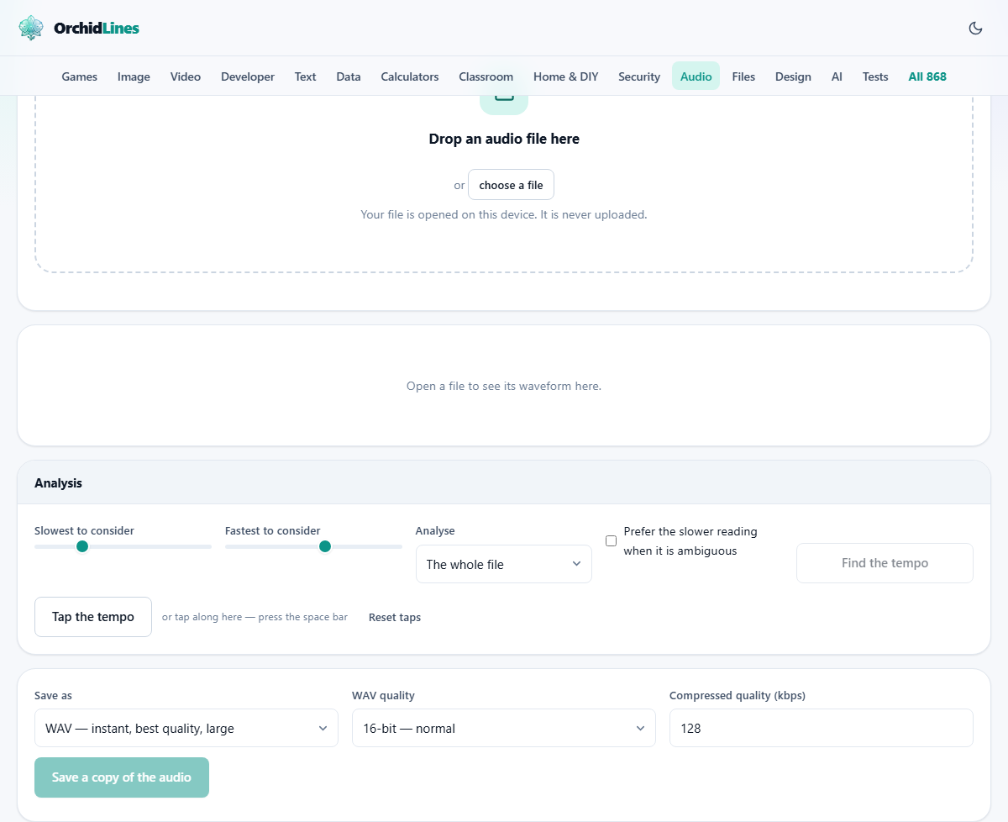This screenshot has height=822, width=1008.
Task: Click the 'Compressed quality (kbps)' label
Action: coord(738,695)
